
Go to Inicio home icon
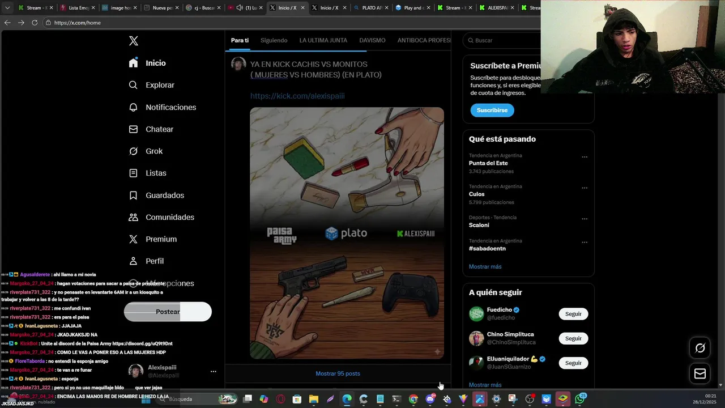point(133,63)
